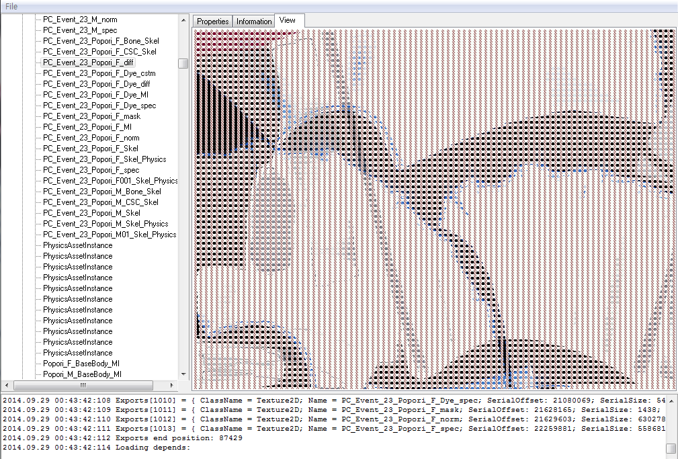The height and width of the screenshot is (459, 678).
Task: Select the View tab
Action: tap(288, 20)
